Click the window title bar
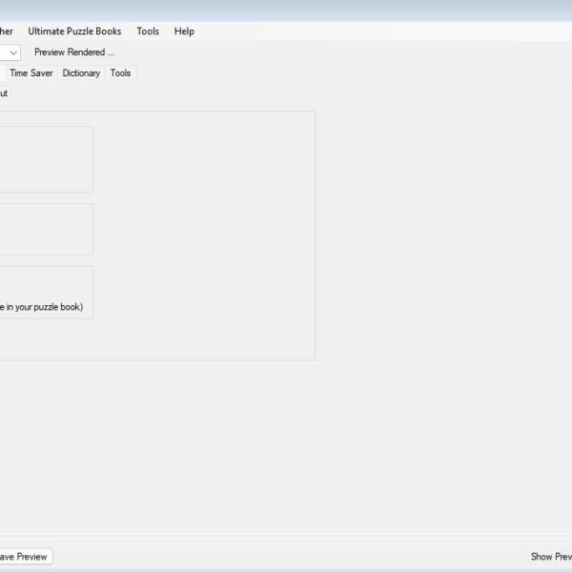The width and height of the screenshot is (572, 572). point(286,10)
